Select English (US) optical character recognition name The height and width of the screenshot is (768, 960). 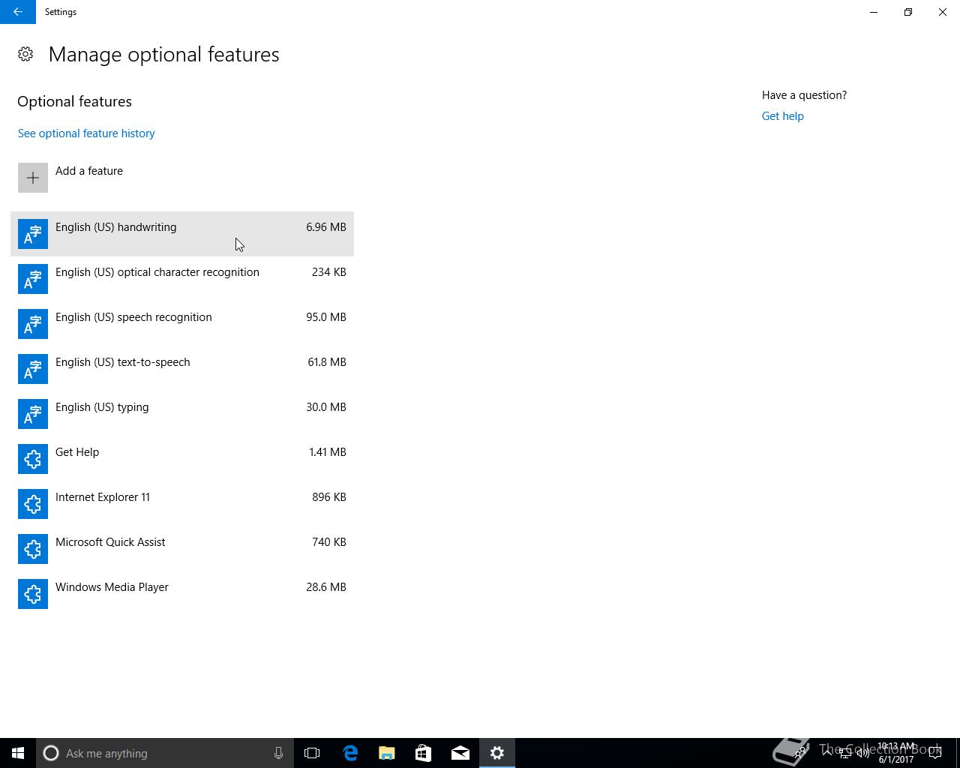(157, 272)
